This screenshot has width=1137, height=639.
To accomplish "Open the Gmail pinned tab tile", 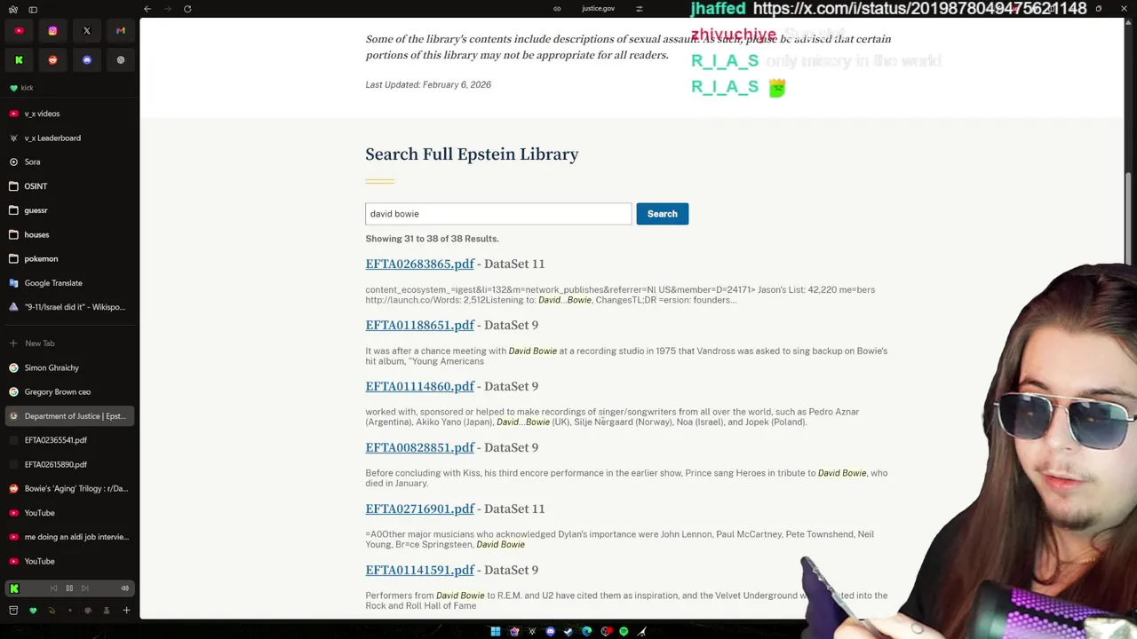I will (x=121, y=30).
